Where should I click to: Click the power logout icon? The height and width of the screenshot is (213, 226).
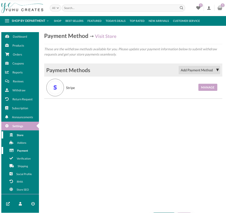(33, 204)
